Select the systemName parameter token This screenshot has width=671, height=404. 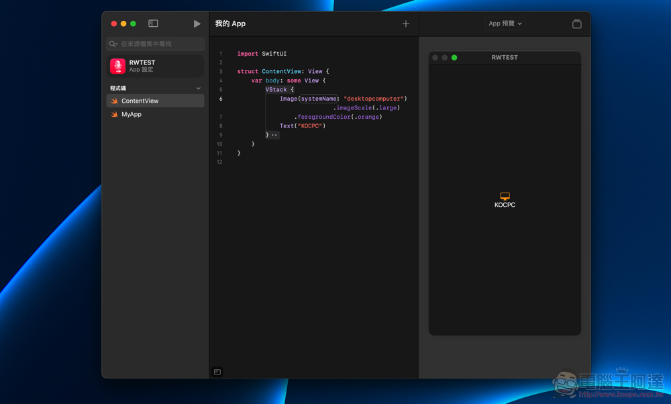pos(318,99)
